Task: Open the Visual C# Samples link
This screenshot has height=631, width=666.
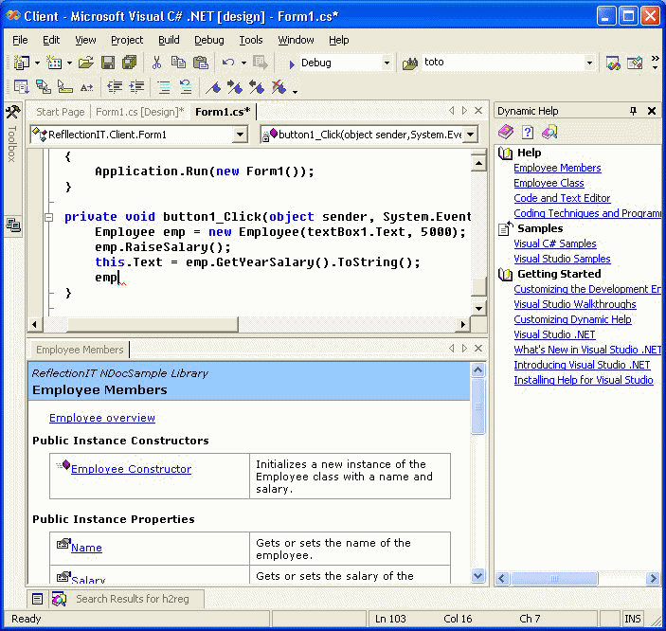Action: (x=555, y=243)
